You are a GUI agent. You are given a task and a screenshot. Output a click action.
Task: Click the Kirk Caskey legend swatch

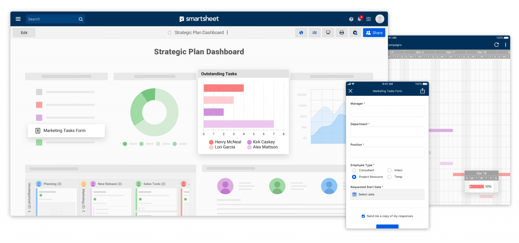[249, 142]
